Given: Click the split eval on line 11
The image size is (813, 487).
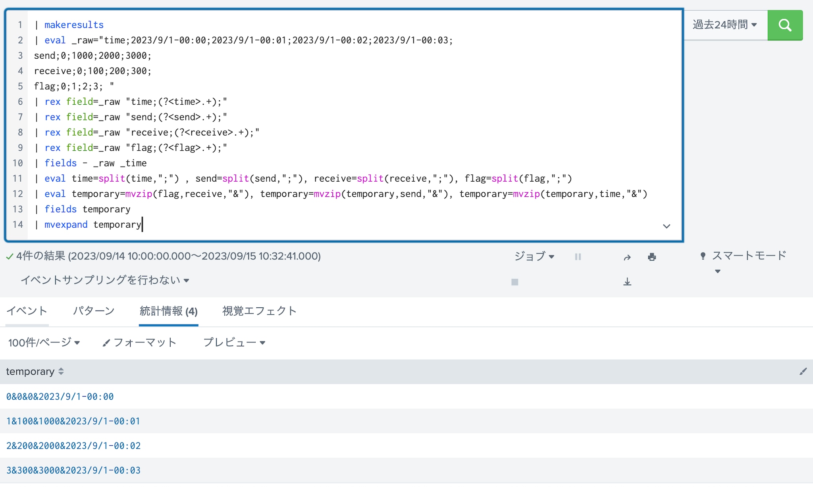Looking at the screenshot, I should 303,178.
